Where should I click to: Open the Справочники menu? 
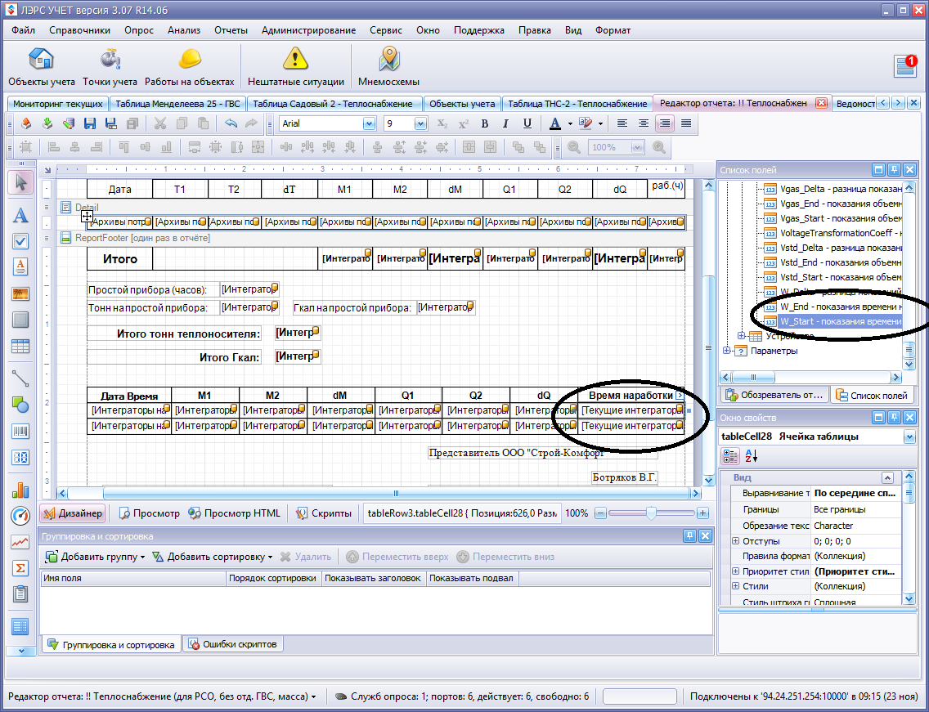pos(79,30)
